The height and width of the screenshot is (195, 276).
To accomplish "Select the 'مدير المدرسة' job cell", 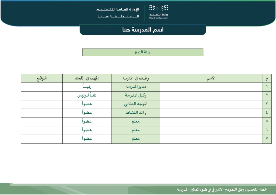I will [136, 87].
